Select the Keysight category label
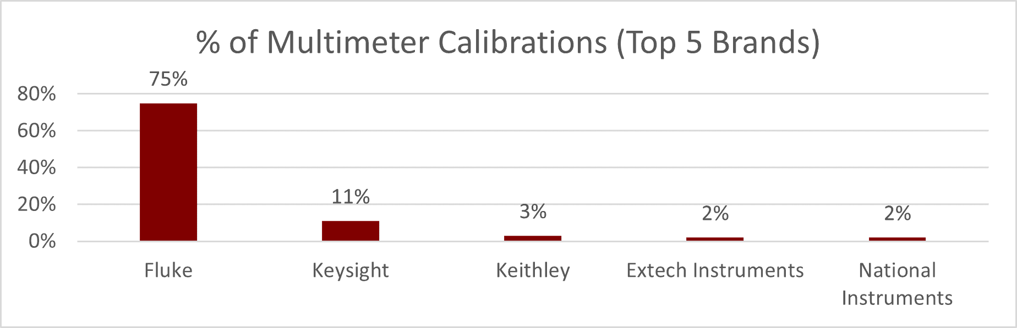1017x328 pixels. coord(351,270)
